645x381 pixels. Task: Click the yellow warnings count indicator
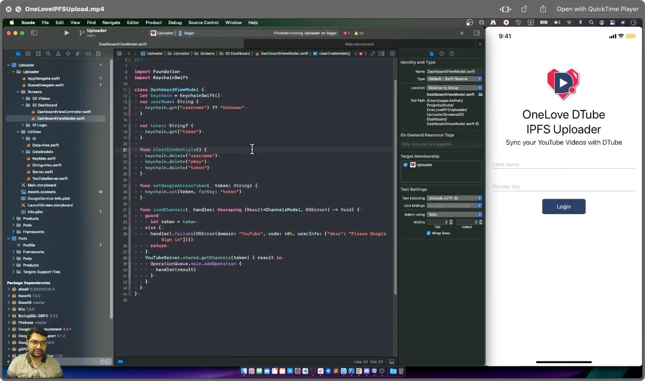(x=359, y=33)
